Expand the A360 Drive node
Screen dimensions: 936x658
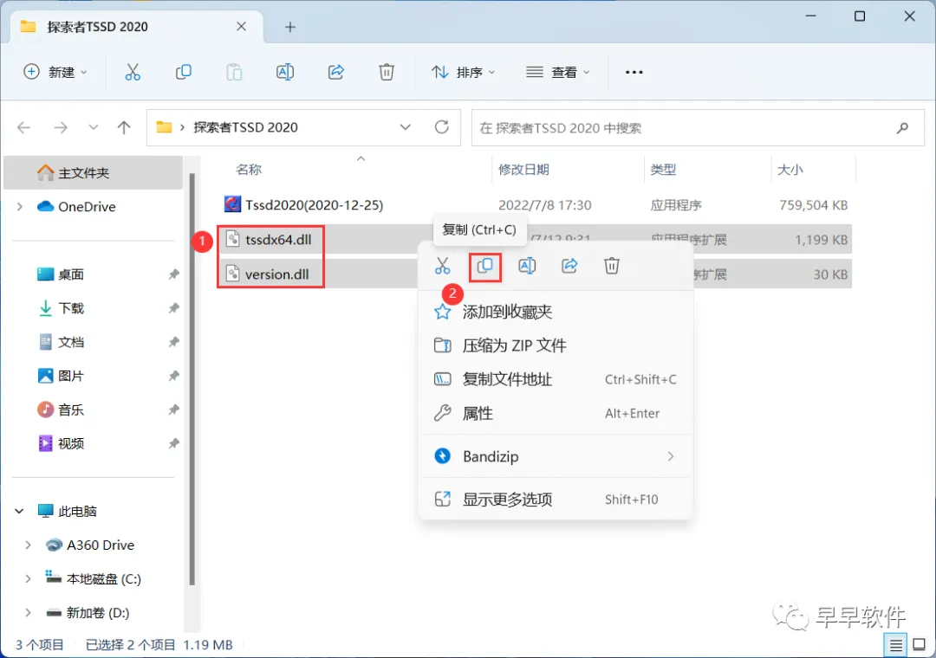tap(28, 545)
